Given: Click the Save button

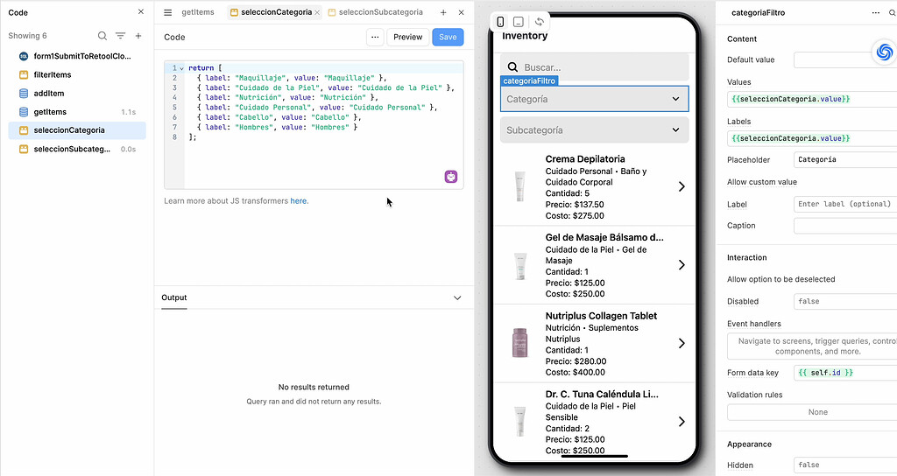Looking at the screenshot, I should pyautogui.click(x=448, y=37).
